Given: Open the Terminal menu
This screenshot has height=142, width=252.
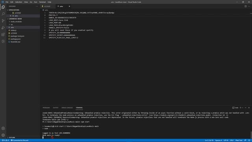Looking at the screenshot, I should pos(42,2).
